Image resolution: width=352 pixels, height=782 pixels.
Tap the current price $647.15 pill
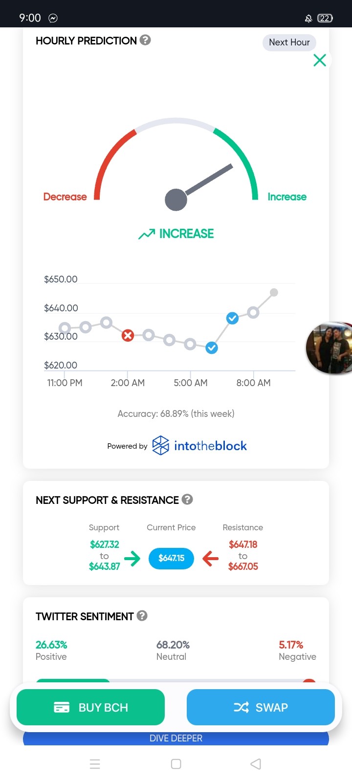coord(171,558)
